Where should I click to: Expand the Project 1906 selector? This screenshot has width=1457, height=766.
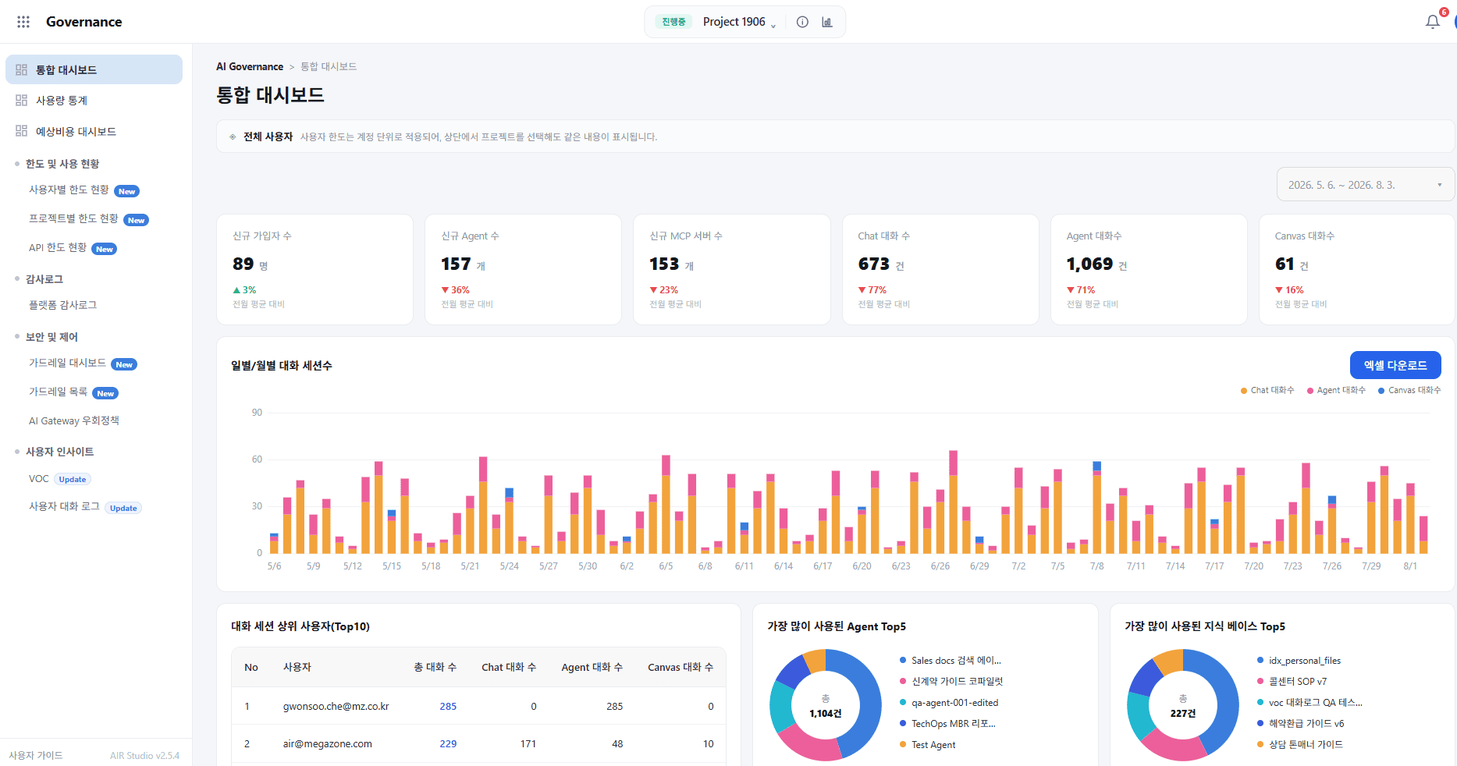[x=740, y=22]
